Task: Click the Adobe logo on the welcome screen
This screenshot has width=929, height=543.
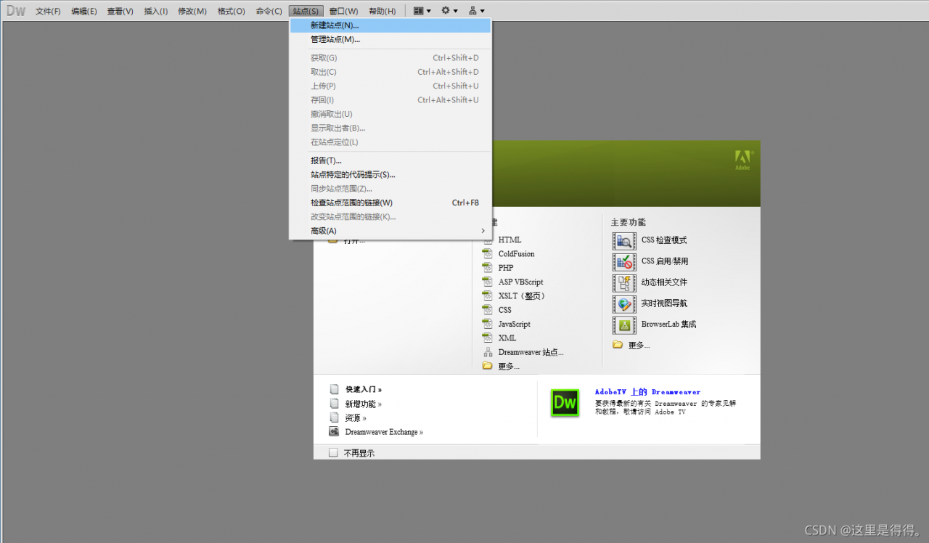Action: point(743,160)
